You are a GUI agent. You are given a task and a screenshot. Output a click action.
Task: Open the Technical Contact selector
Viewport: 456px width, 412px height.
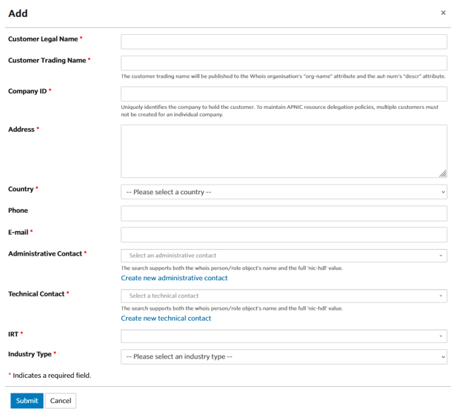[278, 296]
